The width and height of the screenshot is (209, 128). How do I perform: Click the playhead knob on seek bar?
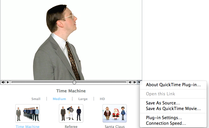coord(74,82)
